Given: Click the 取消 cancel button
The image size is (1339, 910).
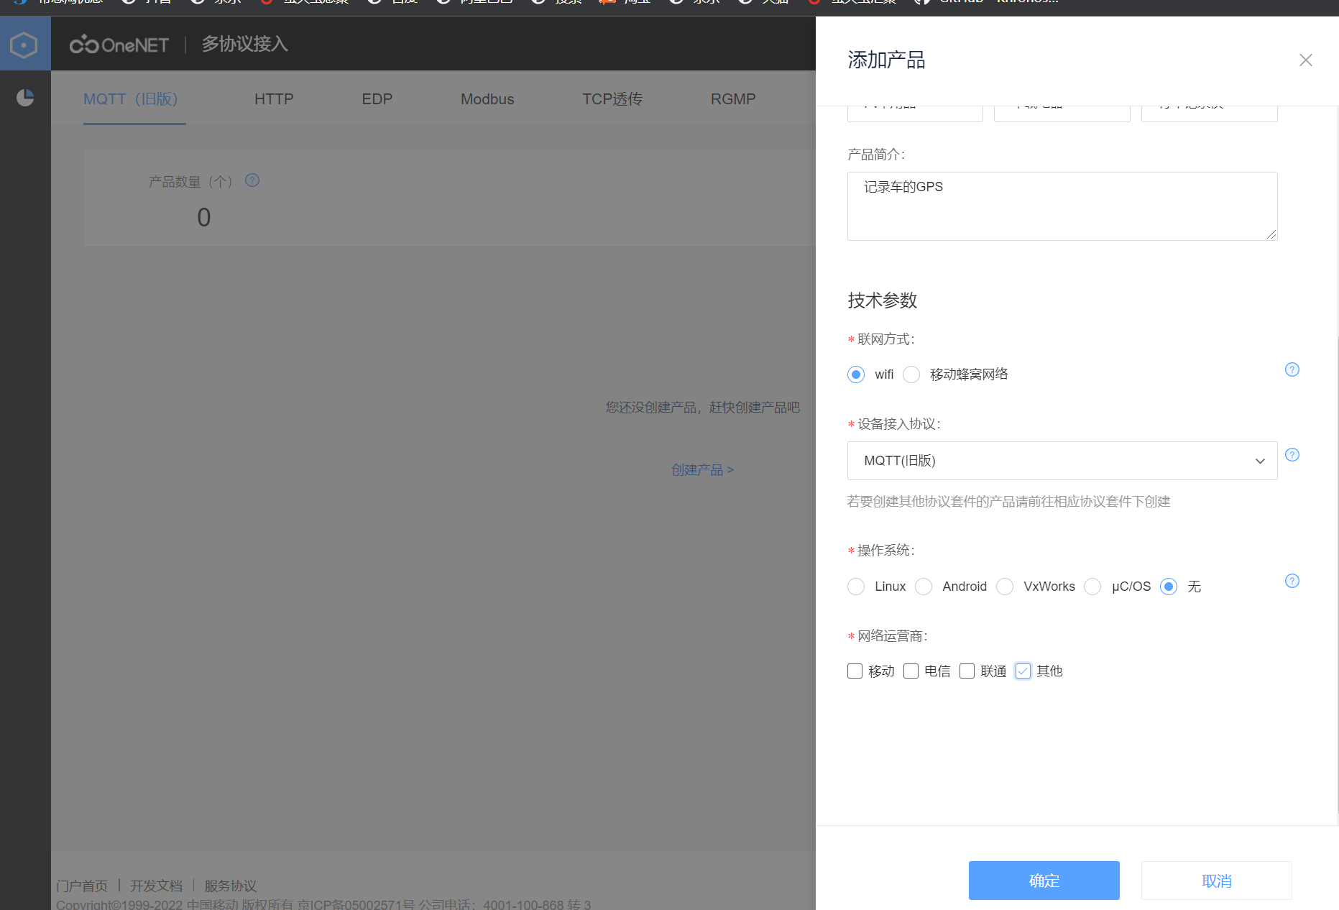Looking at the screenshot, I should (x=1216, y=881).
